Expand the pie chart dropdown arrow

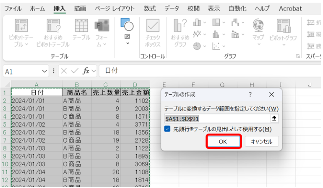(x=205, y=46)
